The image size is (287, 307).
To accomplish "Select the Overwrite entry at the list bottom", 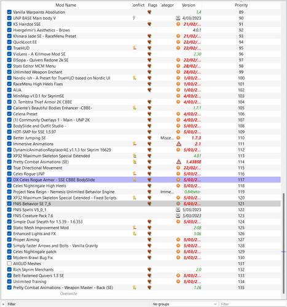I will [x=68, y=293].
